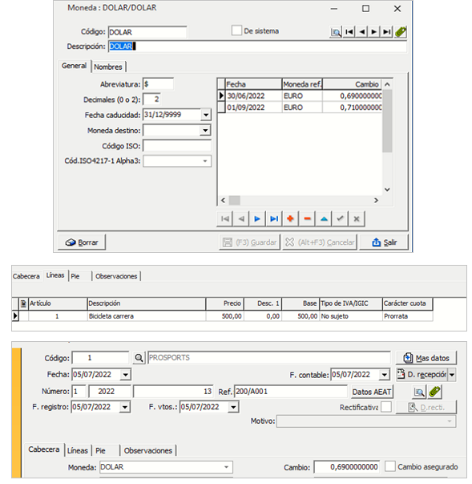
Task: Tick the Rectificativa checkbox
Action: click(x=386, y=407)
